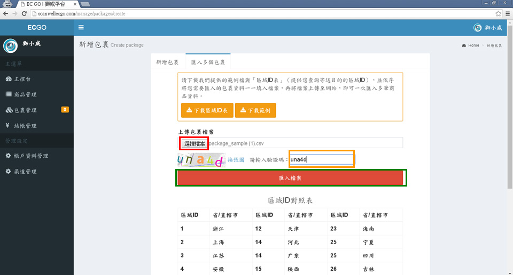
Task: Click 換張圖 link to refresh captcha
Action: tap(236, 159)
